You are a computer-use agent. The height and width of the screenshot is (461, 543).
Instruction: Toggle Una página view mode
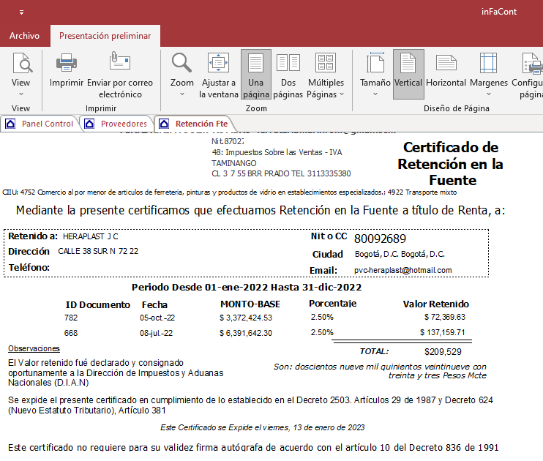coord(255,74)
